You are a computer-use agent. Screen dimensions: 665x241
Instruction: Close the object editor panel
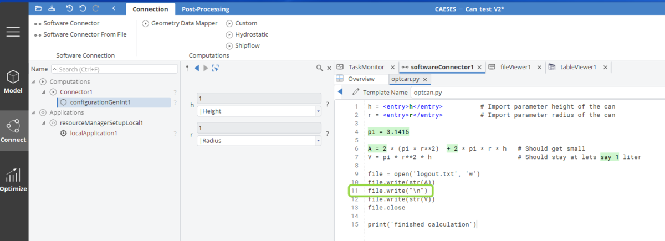coord(329,68)
